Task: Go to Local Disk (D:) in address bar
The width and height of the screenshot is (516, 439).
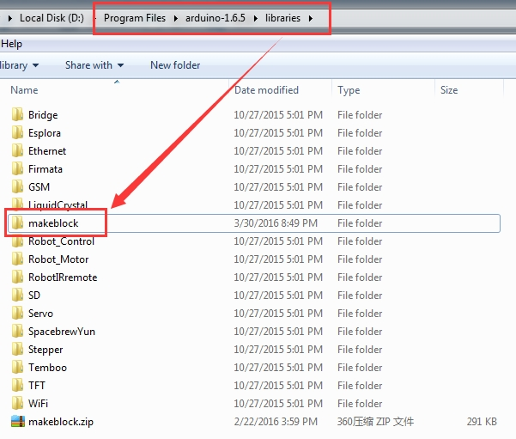Action: (x=52, y=18)
